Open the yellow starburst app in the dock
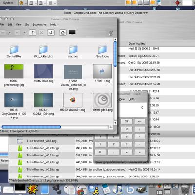This screenshot has width=195, height=195. click(x=33, y=189)
